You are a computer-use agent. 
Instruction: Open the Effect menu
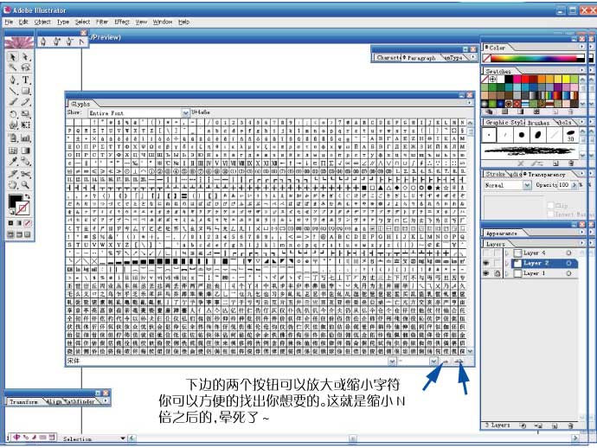pyautogui.click(x=122, y=22)
